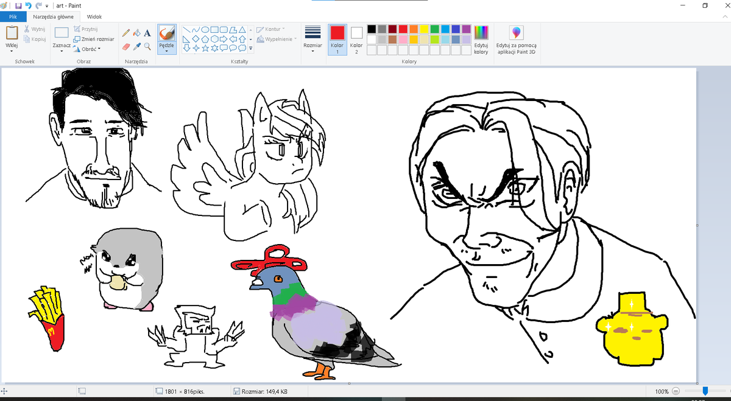The height and width of the screenshot is (401, 731).
Task: Click the Redo arrow in title bar
Action: (38, 5)
